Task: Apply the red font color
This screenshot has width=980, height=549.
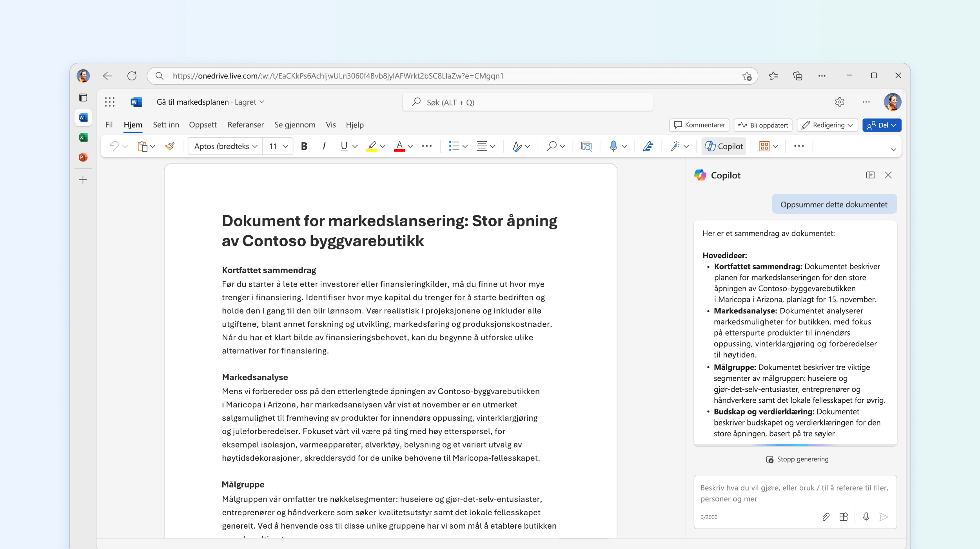Action: click(x=399, y=146)
